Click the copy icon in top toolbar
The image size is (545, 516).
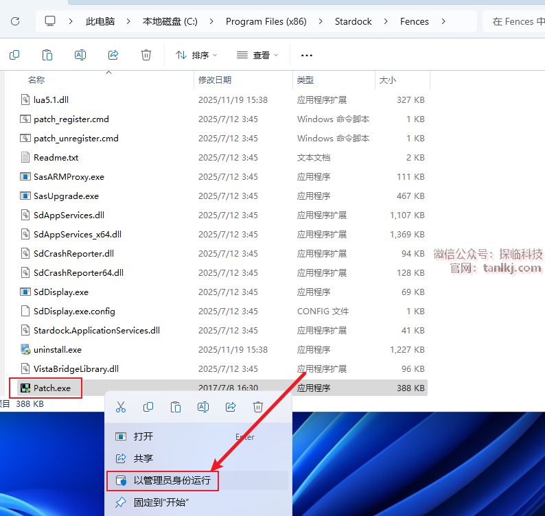(x=14, y=55)
